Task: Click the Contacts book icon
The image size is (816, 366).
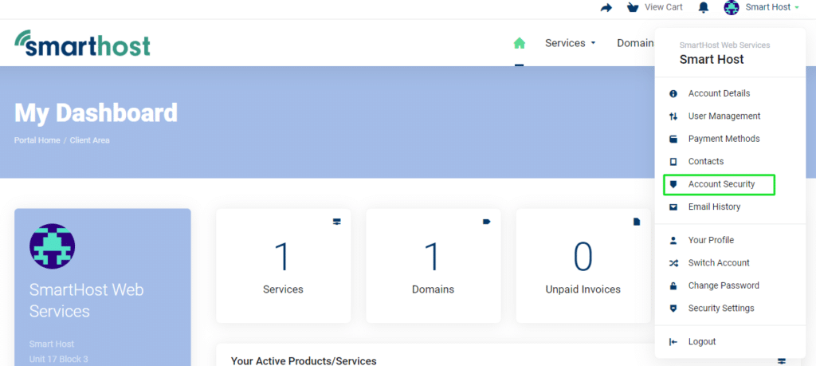Action: tap(673, 162)
